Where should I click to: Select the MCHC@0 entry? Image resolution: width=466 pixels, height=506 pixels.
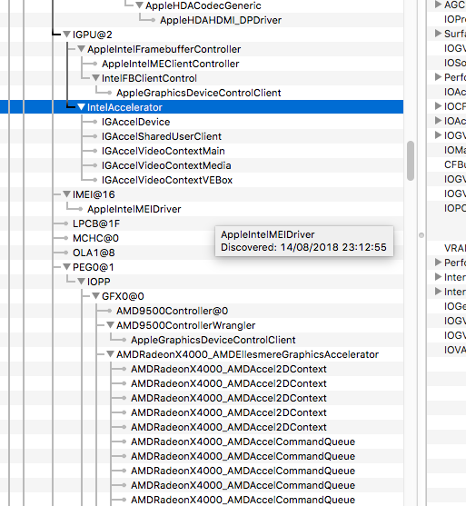tap(95, 238)
